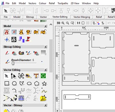
Task: Collapse the Vector - Bitmap section
Action: [45, 105]
